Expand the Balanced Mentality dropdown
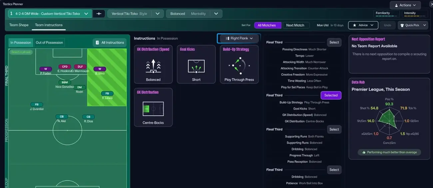 [x=216, y=14]
